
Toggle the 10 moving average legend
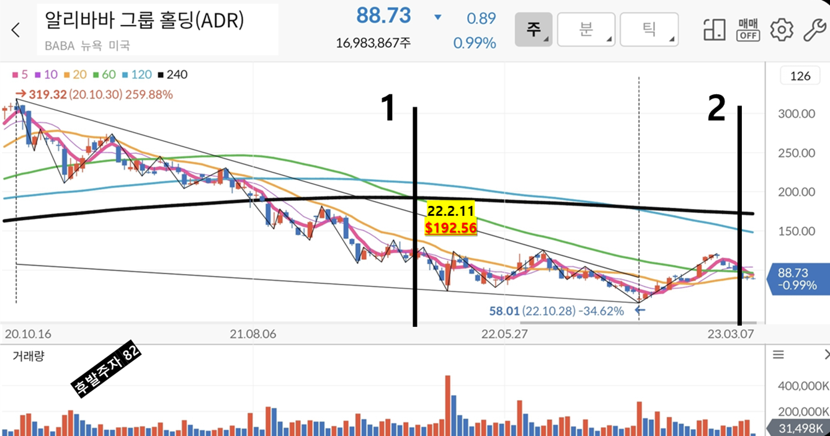click(47, 74)
